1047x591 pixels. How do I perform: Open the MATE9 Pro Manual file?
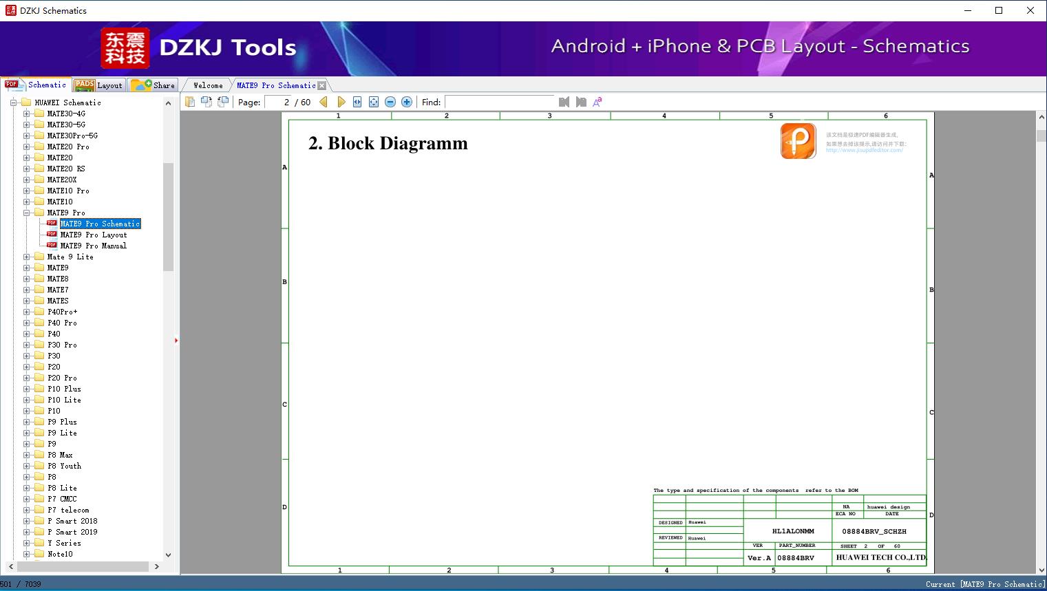tap(94, 246)
